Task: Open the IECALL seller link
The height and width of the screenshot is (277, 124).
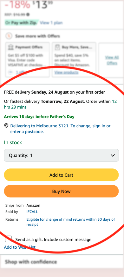Action: tap(32, 212)
